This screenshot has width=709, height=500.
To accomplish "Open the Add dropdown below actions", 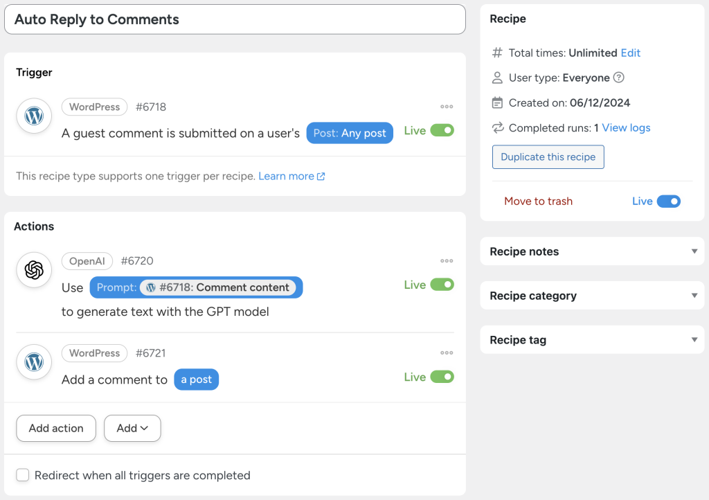I will (x=132, y=428).
